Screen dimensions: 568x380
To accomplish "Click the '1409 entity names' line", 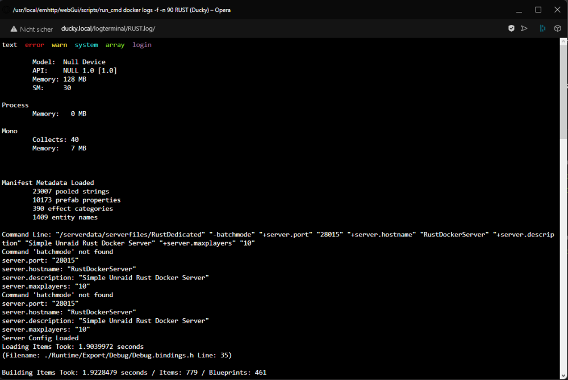I will (x=65, y=217).
